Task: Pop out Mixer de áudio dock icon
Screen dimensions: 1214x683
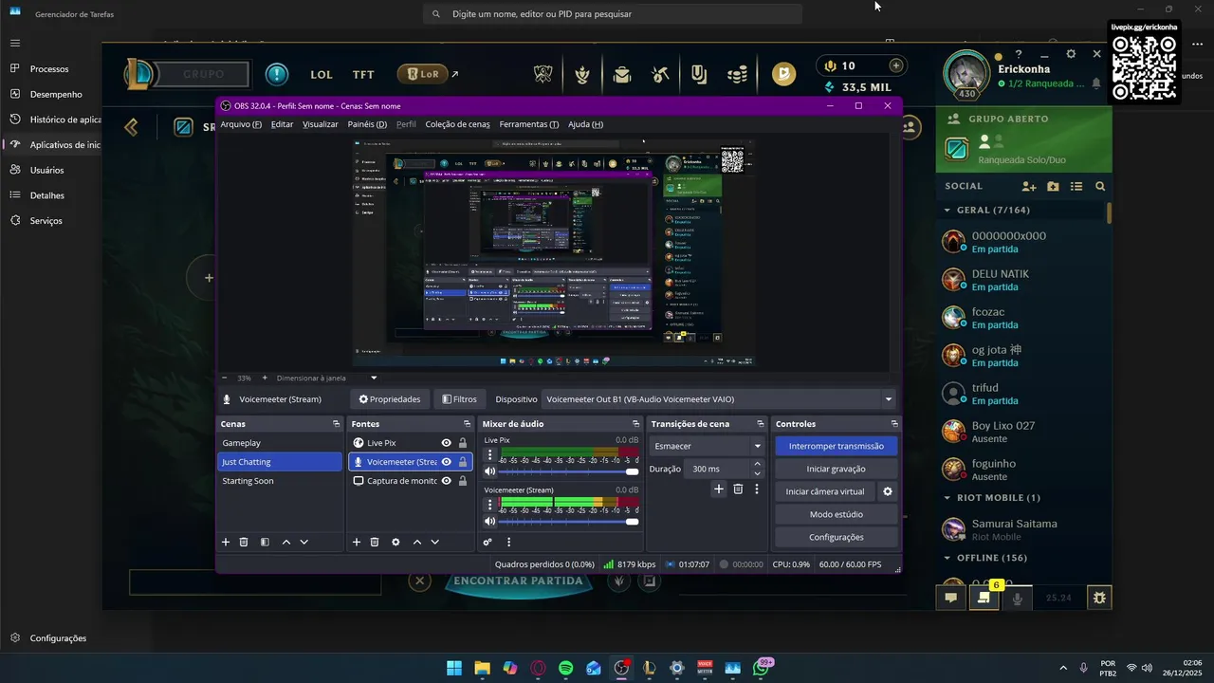Action: pyautogui.click(x=635, y=424)
